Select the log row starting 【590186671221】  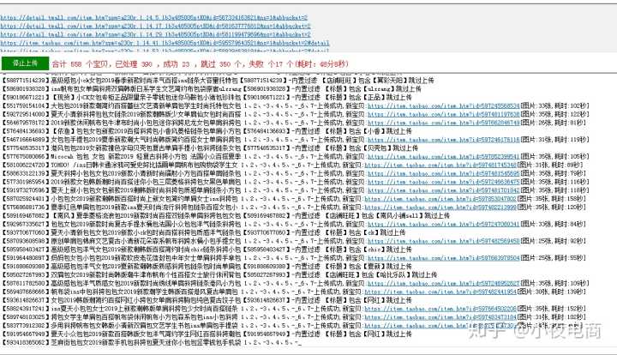point(207,98)
